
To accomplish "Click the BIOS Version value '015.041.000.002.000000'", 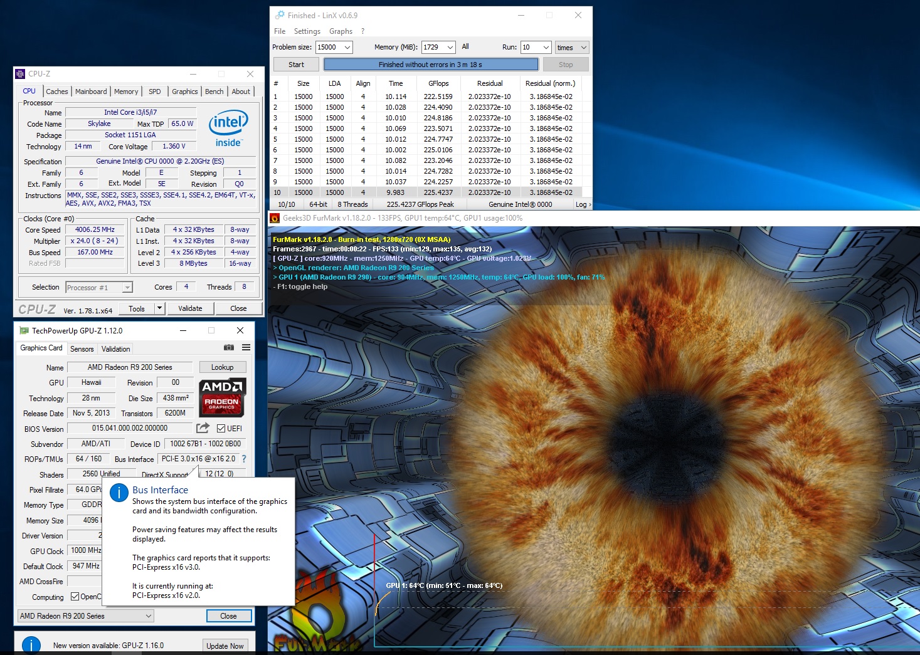I will point(130,428).
